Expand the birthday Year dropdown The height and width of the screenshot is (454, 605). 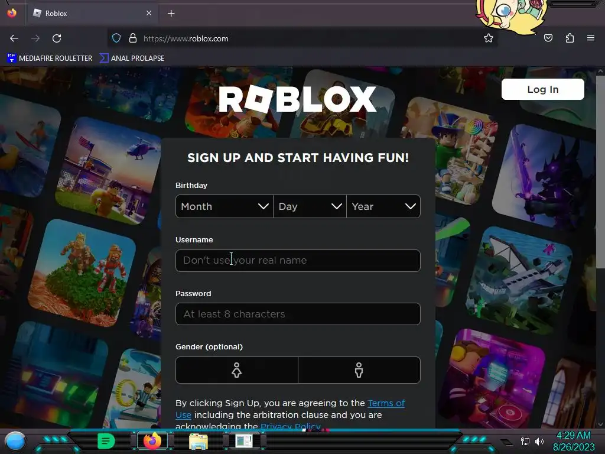[x=383, y=206]
